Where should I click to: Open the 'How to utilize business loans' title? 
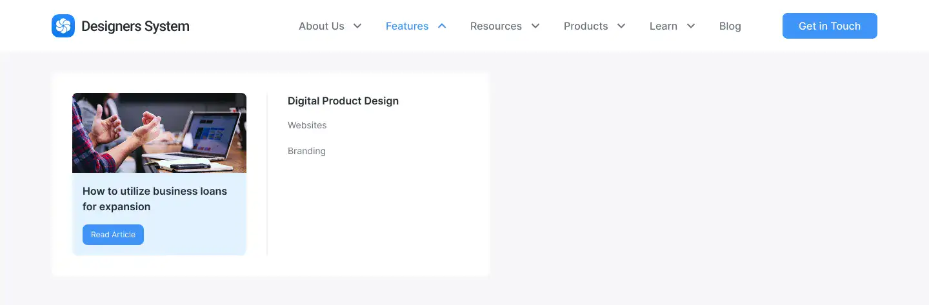155,199
